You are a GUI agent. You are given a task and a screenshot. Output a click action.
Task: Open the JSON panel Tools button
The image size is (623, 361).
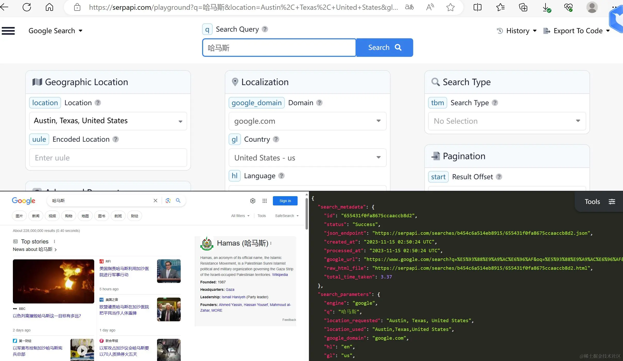point(600,202)
